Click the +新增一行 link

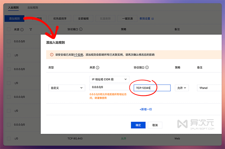[x=146, y=109]
